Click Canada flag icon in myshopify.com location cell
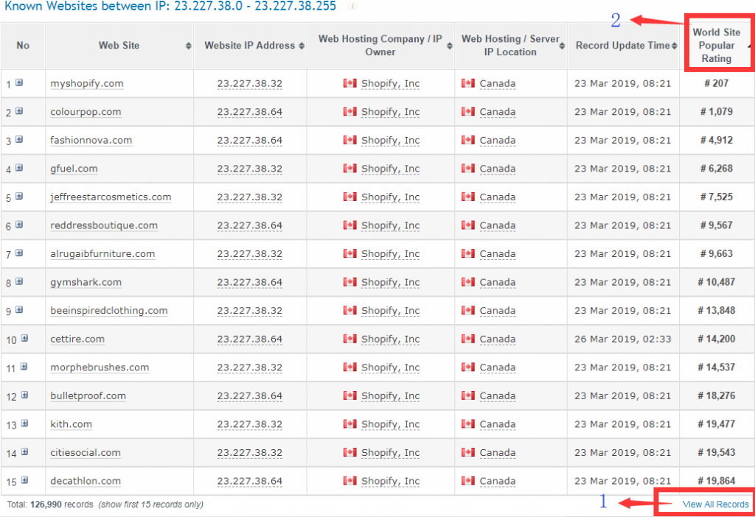 tap(468, 82)
